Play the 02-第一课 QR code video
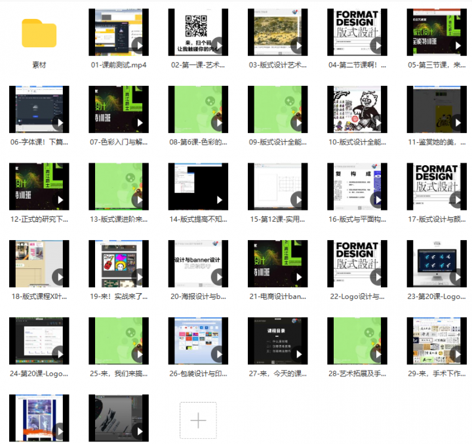Viewport: 472px width, 444px height. tap(198, 32)
